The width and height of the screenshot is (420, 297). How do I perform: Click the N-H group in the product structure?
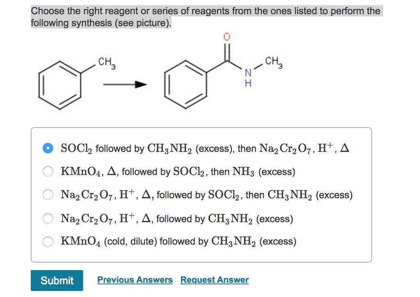coord(248,78)
